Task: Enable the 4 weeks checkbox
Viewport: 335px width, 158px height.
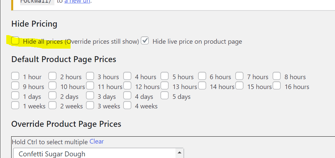Action: pyautogui.click(x=127, y=105)
